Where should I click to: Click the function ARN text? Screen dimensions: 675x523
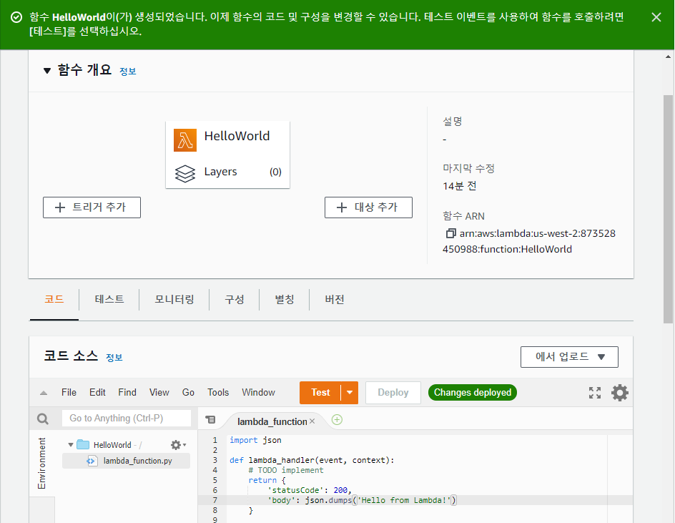529,241
